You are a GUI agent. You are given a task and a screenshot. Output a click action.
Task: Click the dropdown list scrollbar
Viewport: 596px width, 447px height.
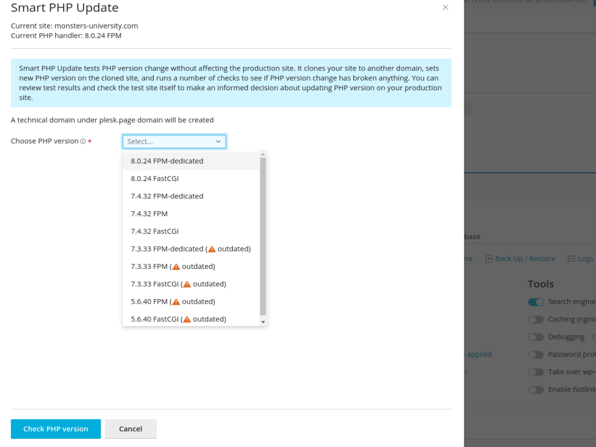pyautogui.click(x=263, y=239)
